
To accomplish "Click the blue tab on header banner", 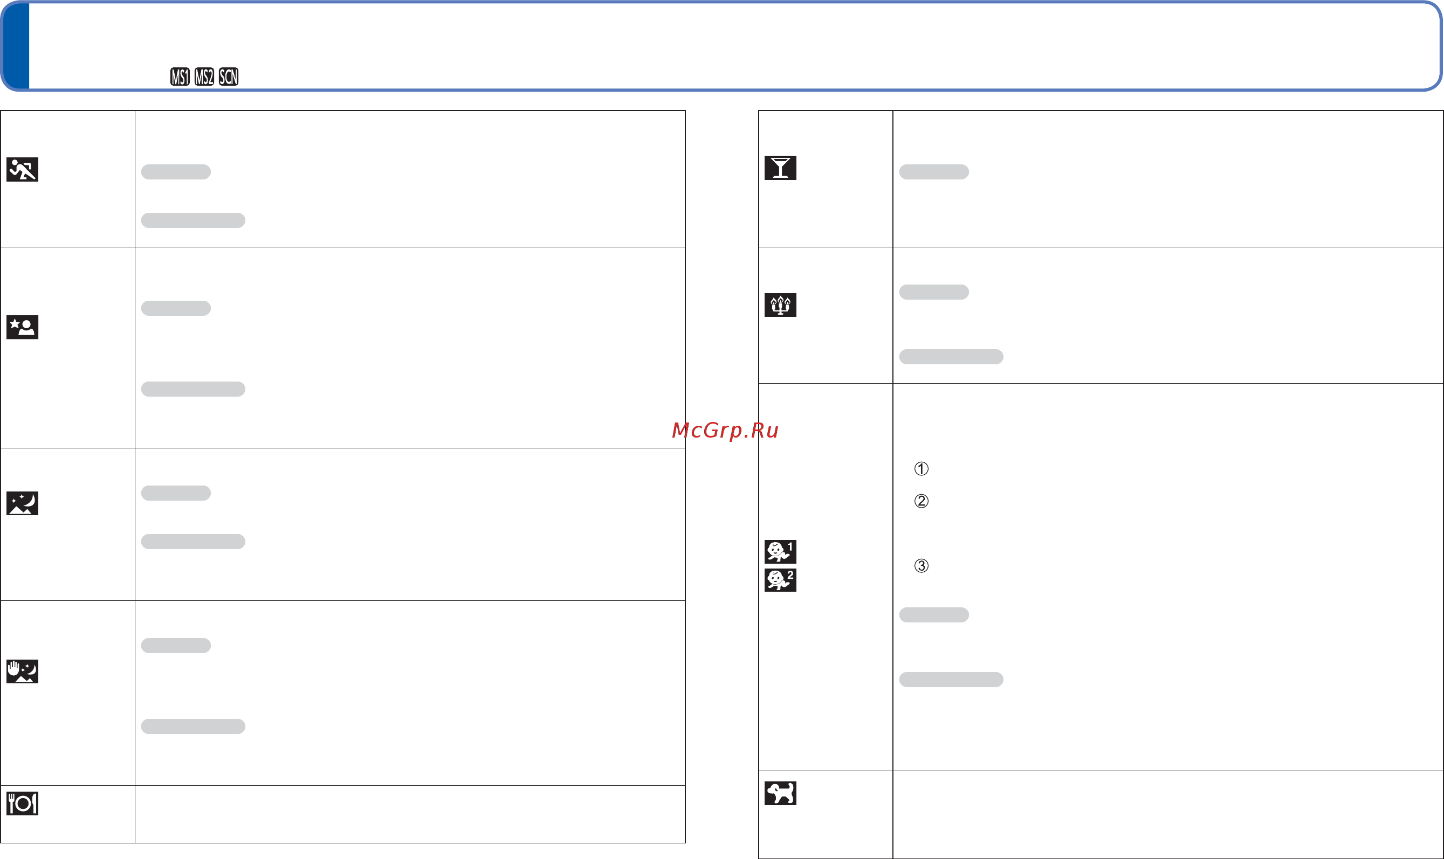I will click(16, 46).
